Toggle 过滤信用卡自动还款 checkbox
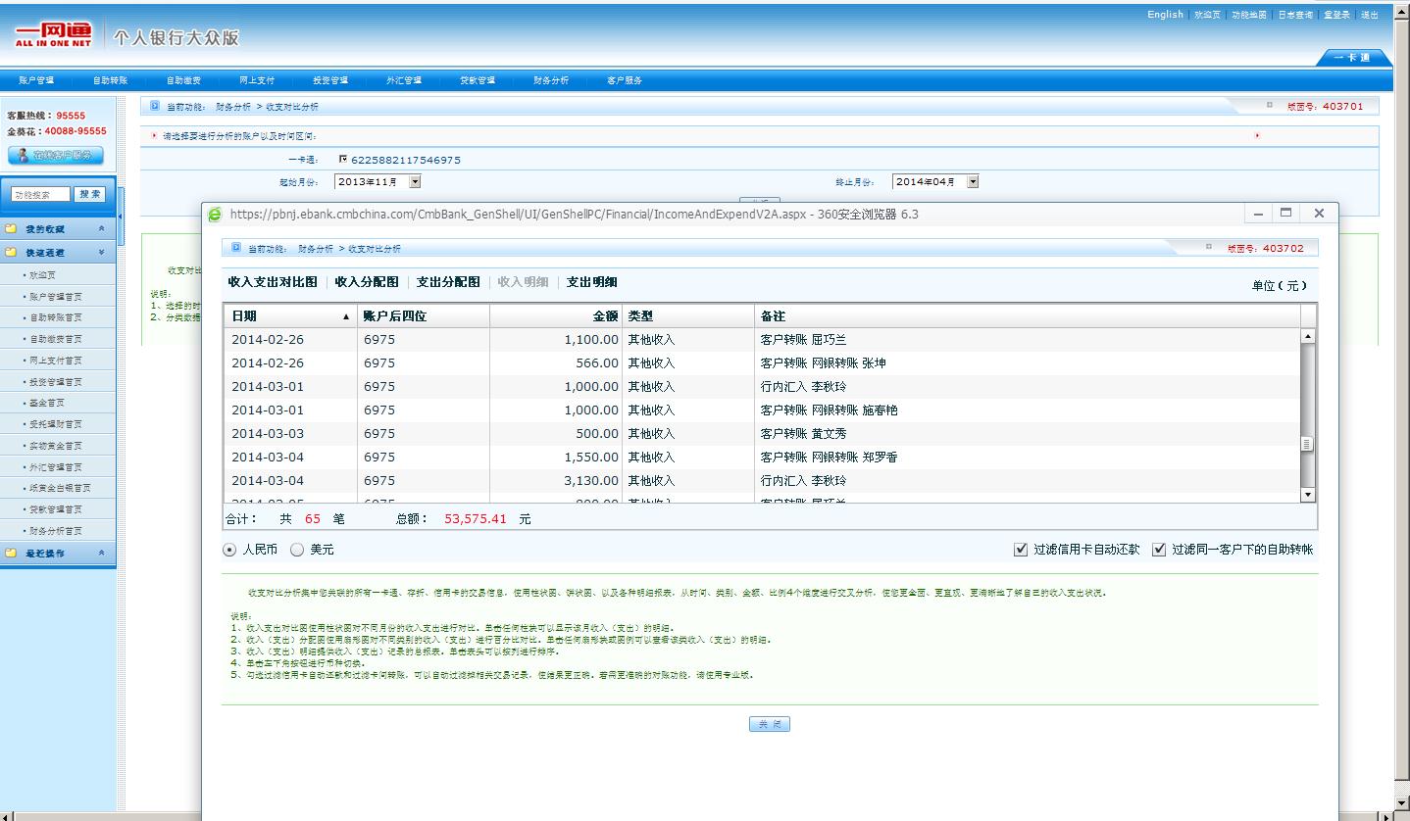The width and height of the screenshot is (1410, 821). [1021, 550]
